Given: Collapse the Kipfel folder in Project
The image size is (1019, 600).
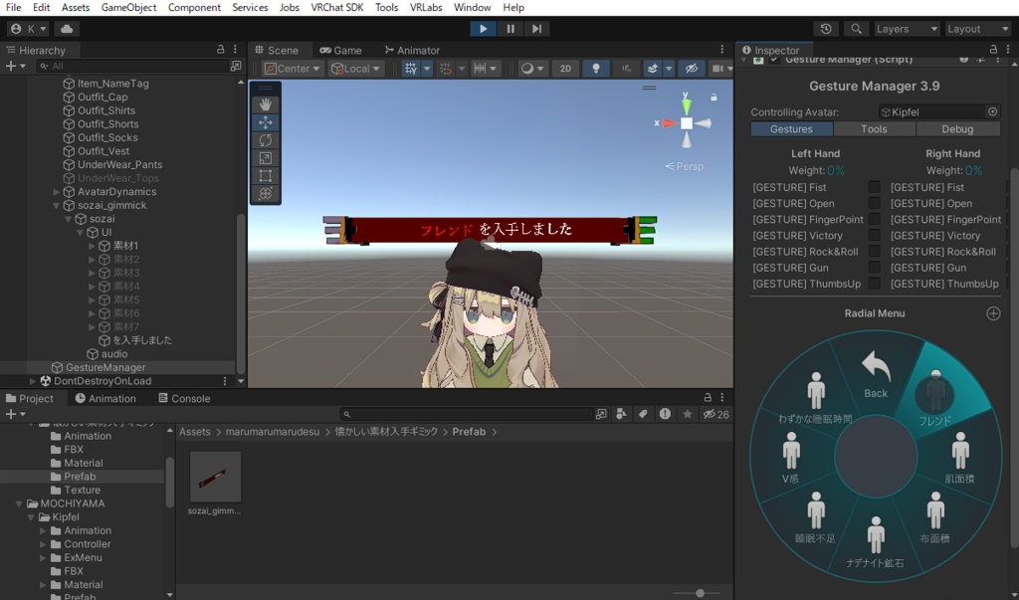Looking at the screenshot, I should (31, 517).
